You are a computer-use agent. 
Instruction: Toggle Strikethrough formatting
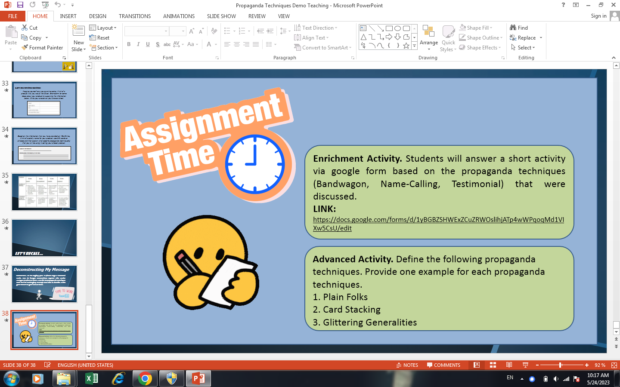tap(167, 44)
